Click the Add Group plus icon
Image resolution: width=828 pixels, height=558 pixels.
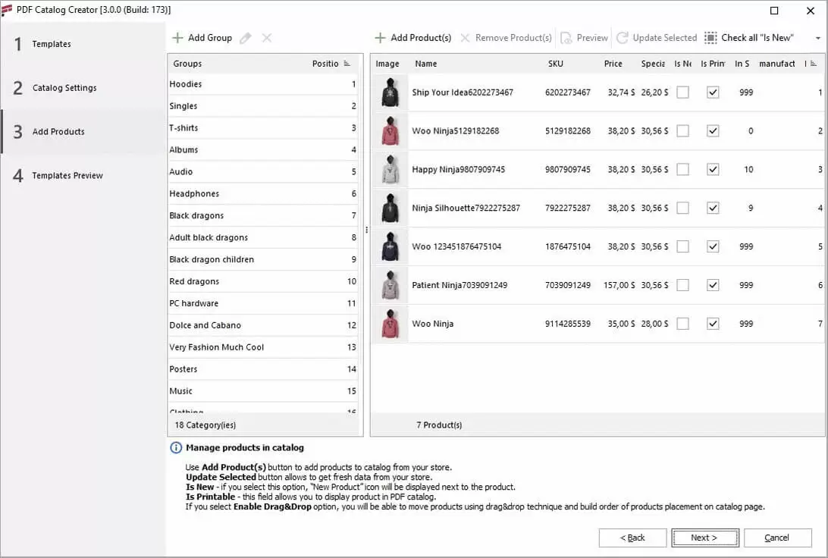[177, 38]
